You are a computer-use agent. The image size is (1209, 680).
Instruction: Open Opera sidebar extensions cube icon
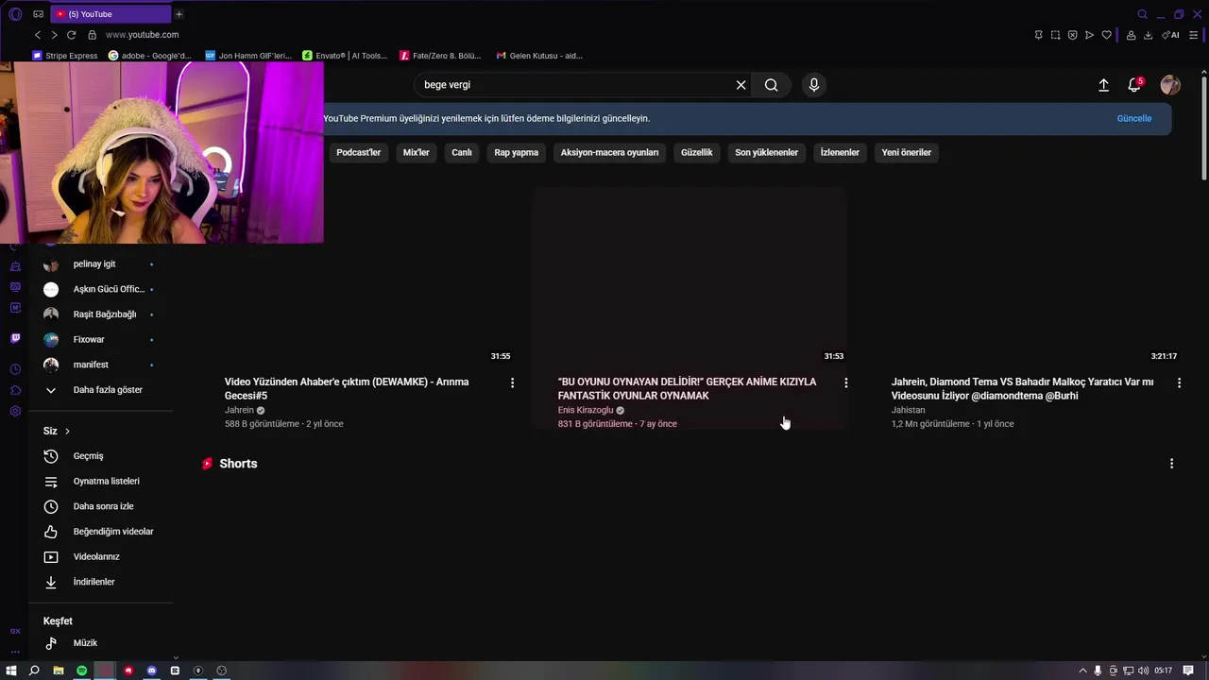click(x=15, y=390)
